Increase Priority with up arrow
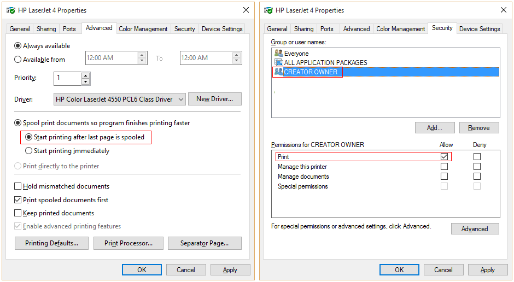This screenshot has width=514, height=282. pyautogui.click(x=85, y=75)
